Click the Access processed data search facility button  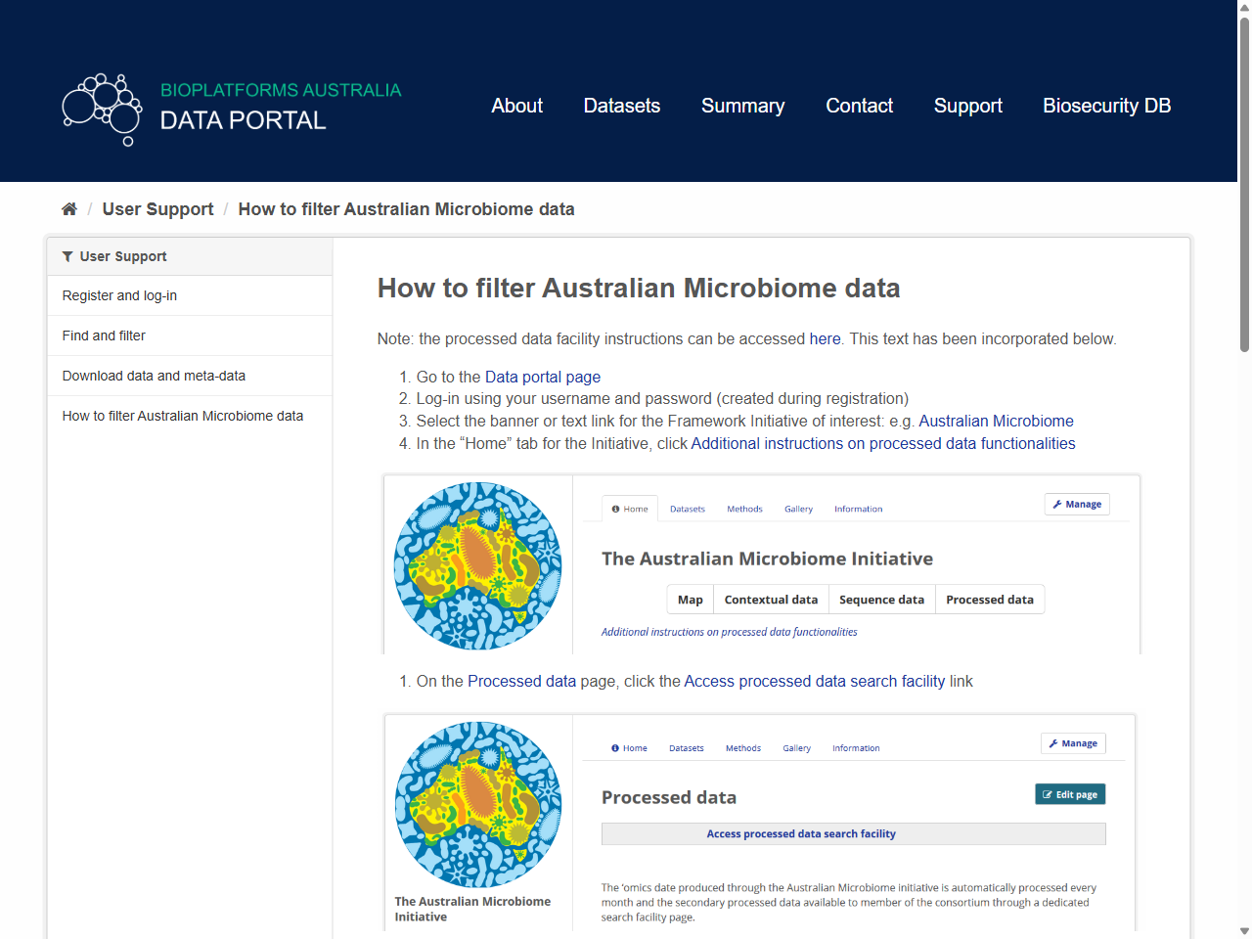click(x=801, y=833)
